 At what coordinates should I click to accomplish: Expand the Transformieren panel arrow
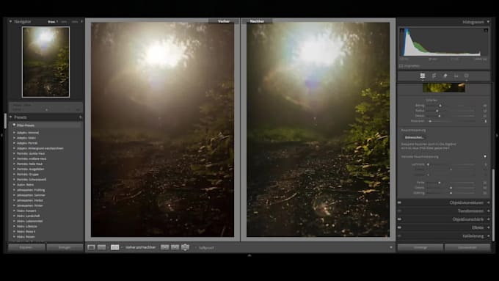(488, 211)
